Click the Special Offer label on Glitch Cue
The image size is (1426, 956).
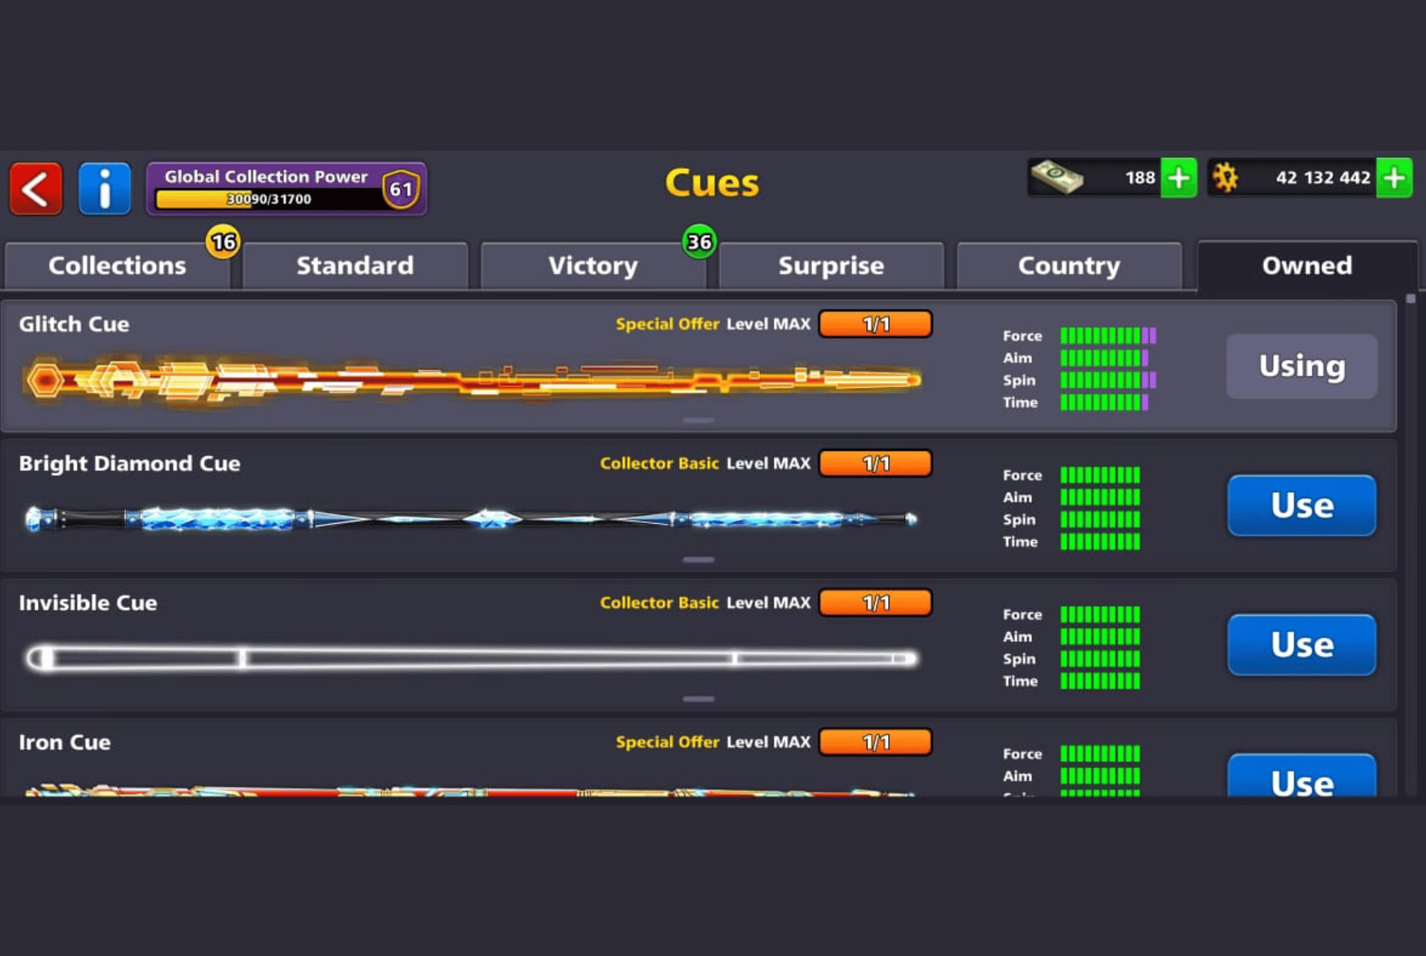667,324
